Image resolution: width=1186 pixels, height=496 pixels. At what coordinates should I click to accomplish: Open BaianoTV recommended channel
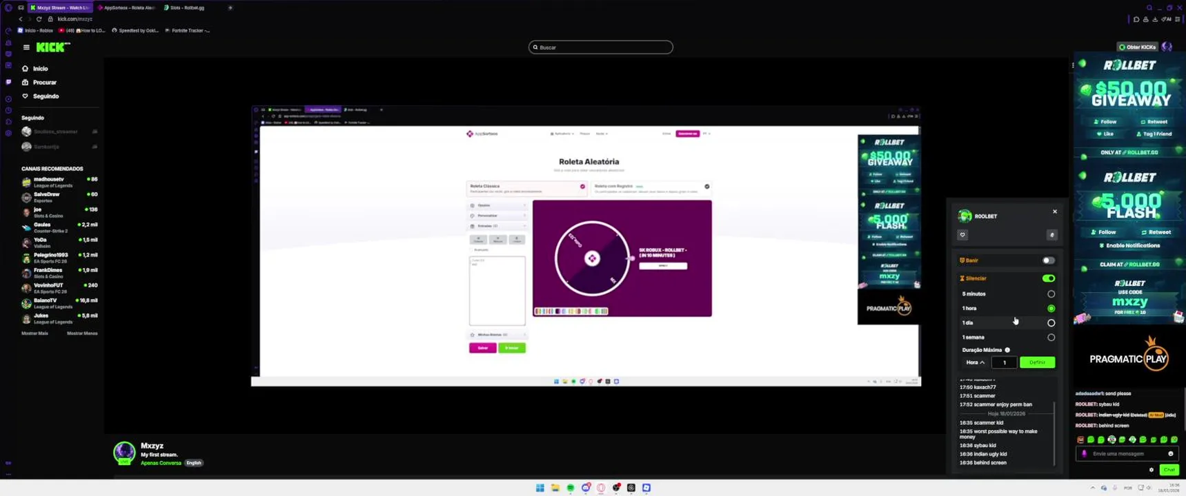point(59,303)
